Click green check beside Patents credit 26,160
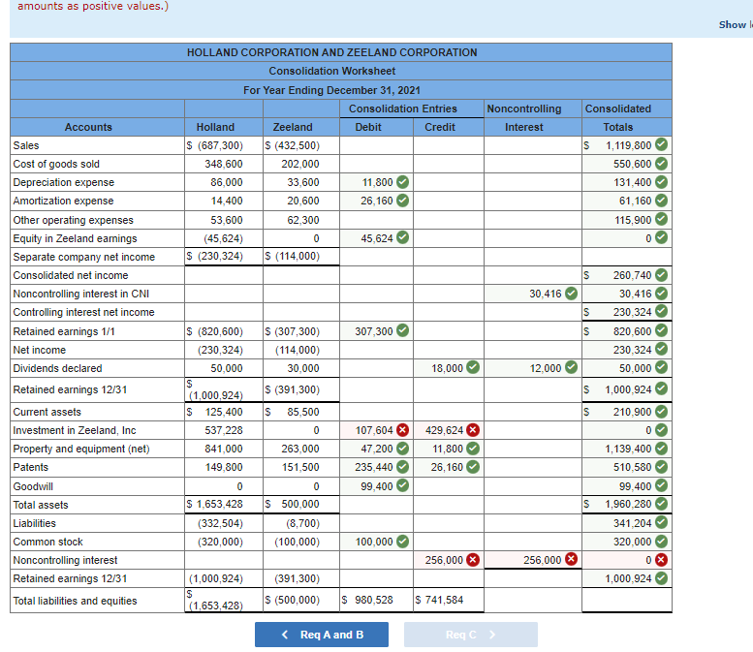Viewport: 753px width, 652px height. pos(473,467)
